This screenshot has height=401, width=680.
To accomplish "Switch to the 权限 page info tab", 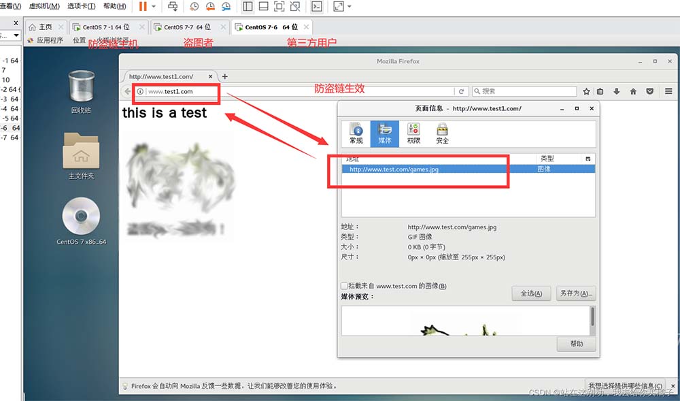I will click(413, 133).
